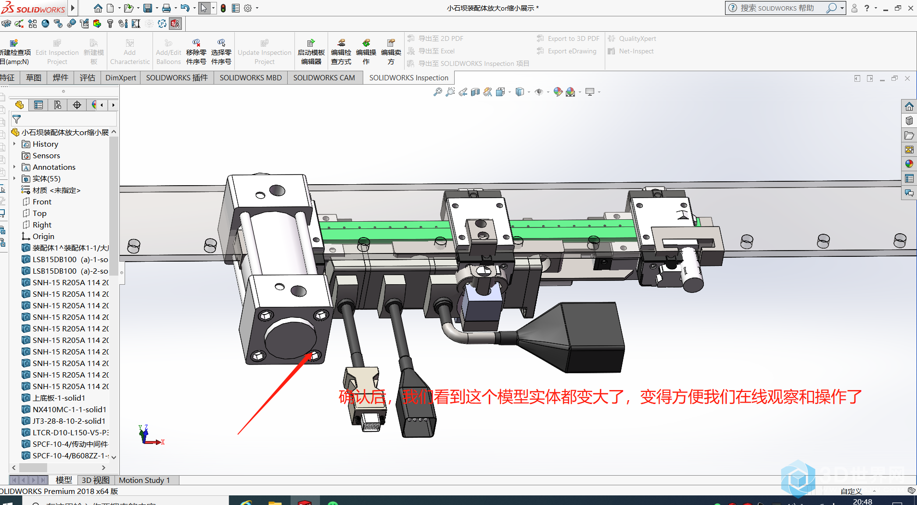
Task: Open the Hide/Show Items dropdown arrow
Action: tap(548, 92)
